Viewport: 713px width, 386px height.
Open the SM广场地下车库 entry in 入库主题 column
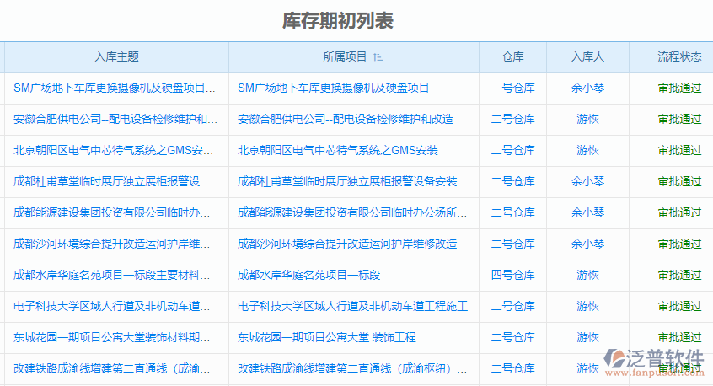point(115,88)
